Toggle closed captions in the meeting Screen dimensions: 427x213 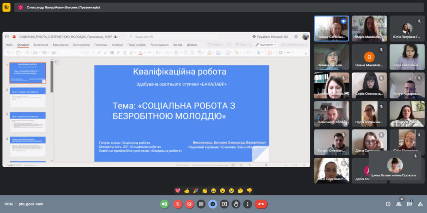(x=201, y=204)
